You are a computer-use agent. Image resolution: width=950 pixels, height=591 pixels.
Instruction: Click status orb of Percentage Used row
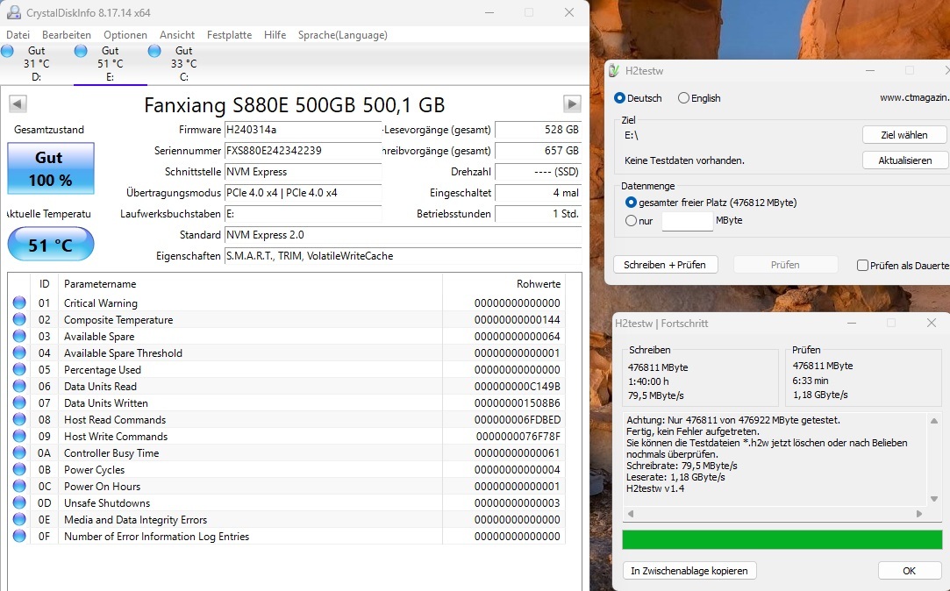[x=19, y=369]
